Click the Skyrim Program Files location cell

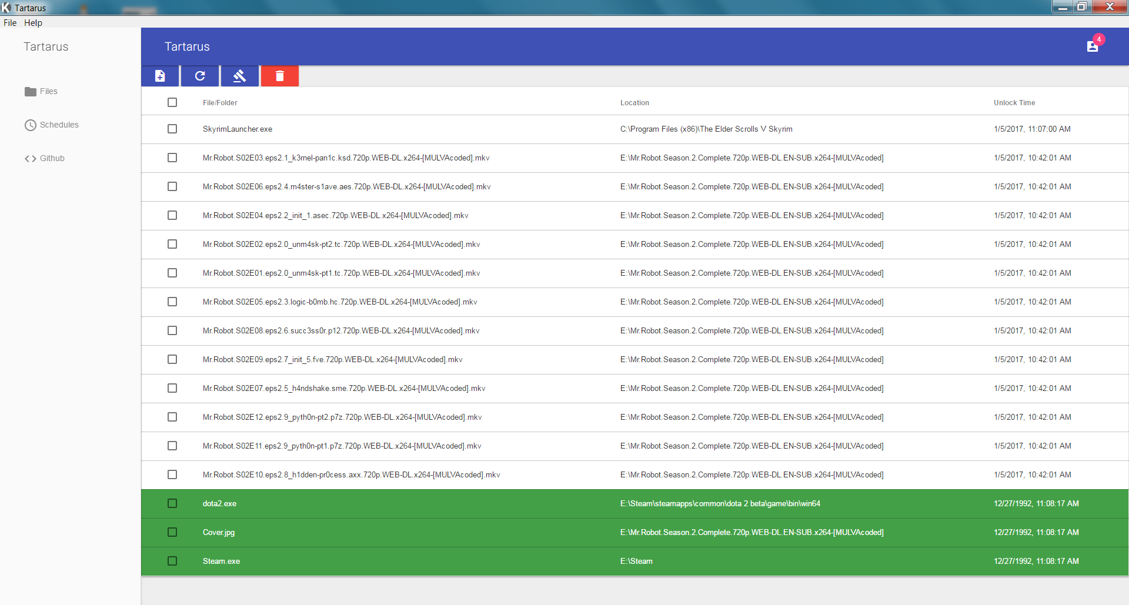tap(706, 129)
